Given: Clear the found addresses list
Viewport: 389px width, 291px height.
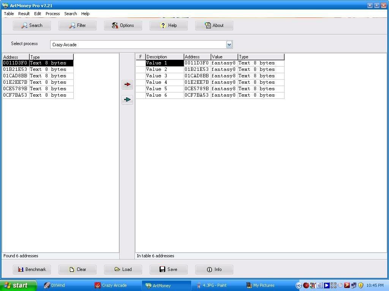Looking at the screenshot, I should [77, 269].
